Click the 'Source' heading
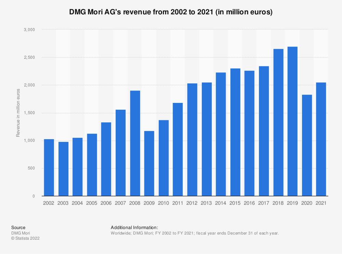The height and width of the screenshot is (254, 342). click(18, 227)
